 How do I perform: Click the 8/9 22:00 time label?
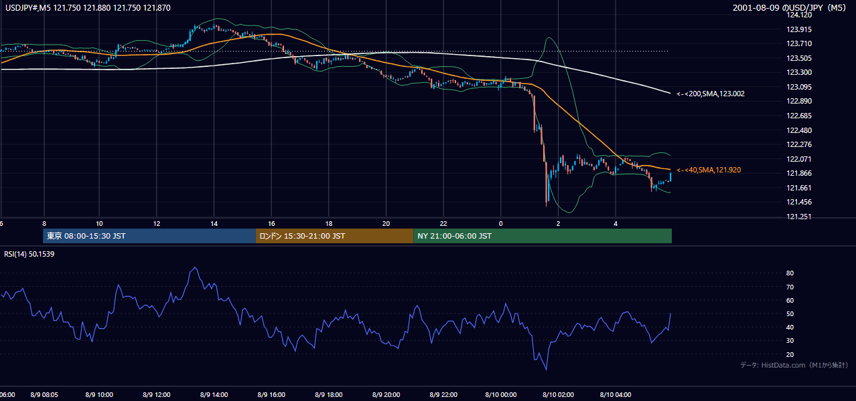click(443, 394)
